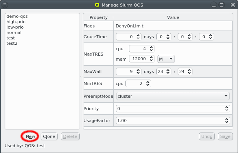Select test in the QOS list

pyautogui.click(x=10, y=38)
